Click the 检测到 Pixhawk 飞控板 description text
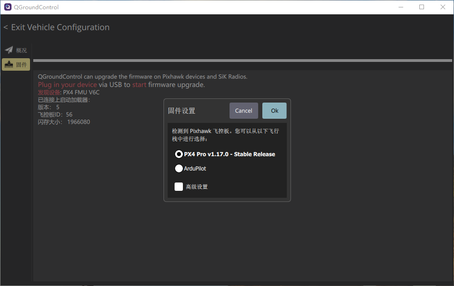454x286 pixels. pos(225,135)
